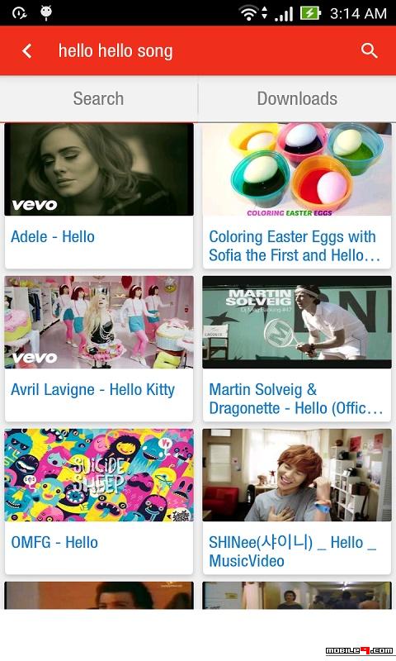Select the Adele video thumbnail
396x661 pixels.
pos(99,169)
